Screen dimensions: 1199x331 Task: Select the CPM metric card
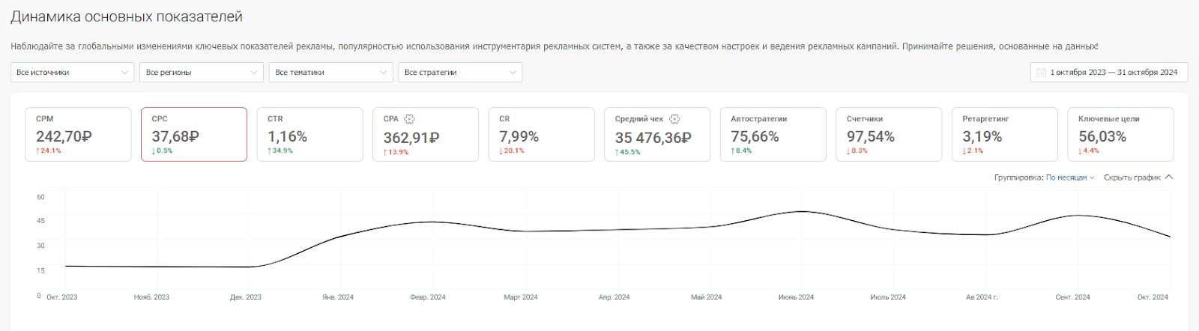(78, 134)
